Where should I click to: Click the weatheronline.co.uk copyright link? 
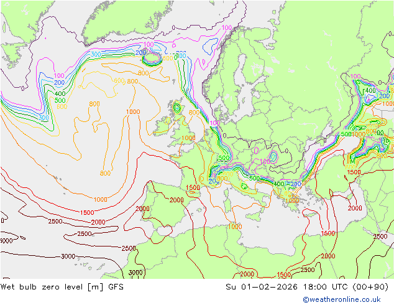click(x=342, y=299)
